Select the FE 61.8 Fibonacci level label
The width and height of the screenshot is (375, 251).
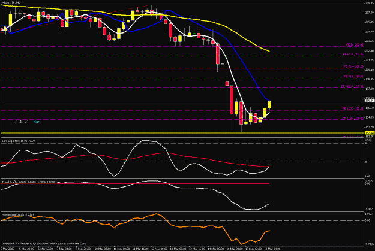353,55
